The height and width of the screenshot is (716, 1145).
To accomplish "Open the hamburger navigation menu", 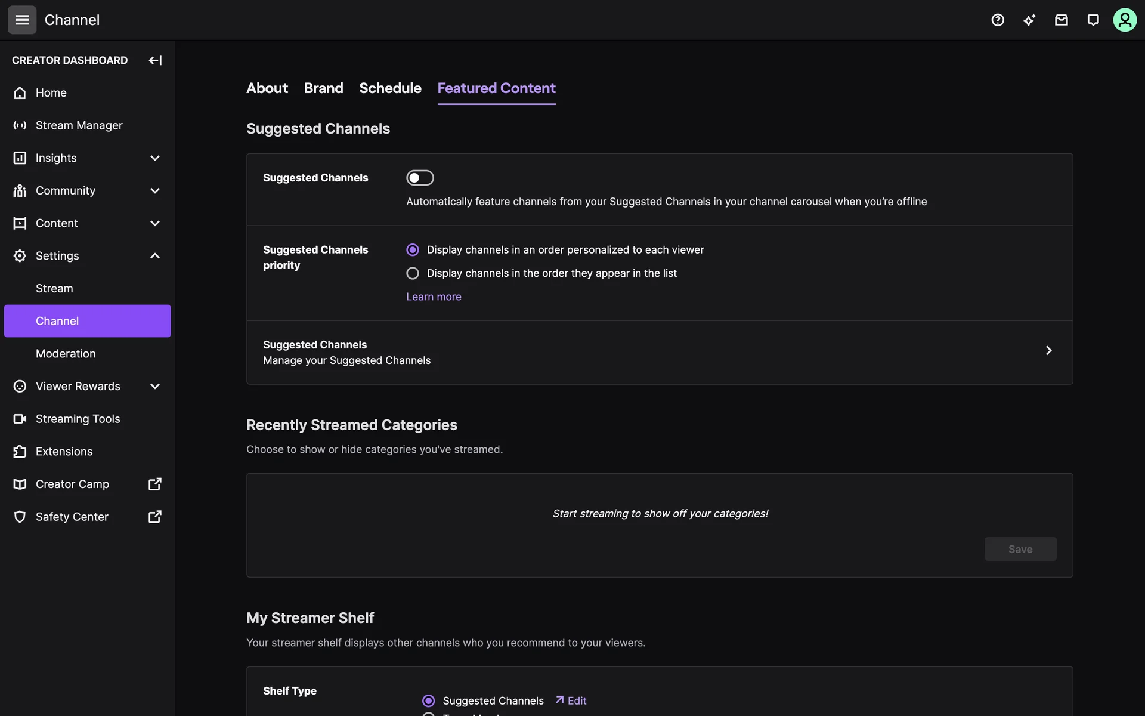I will coord(22,20).
